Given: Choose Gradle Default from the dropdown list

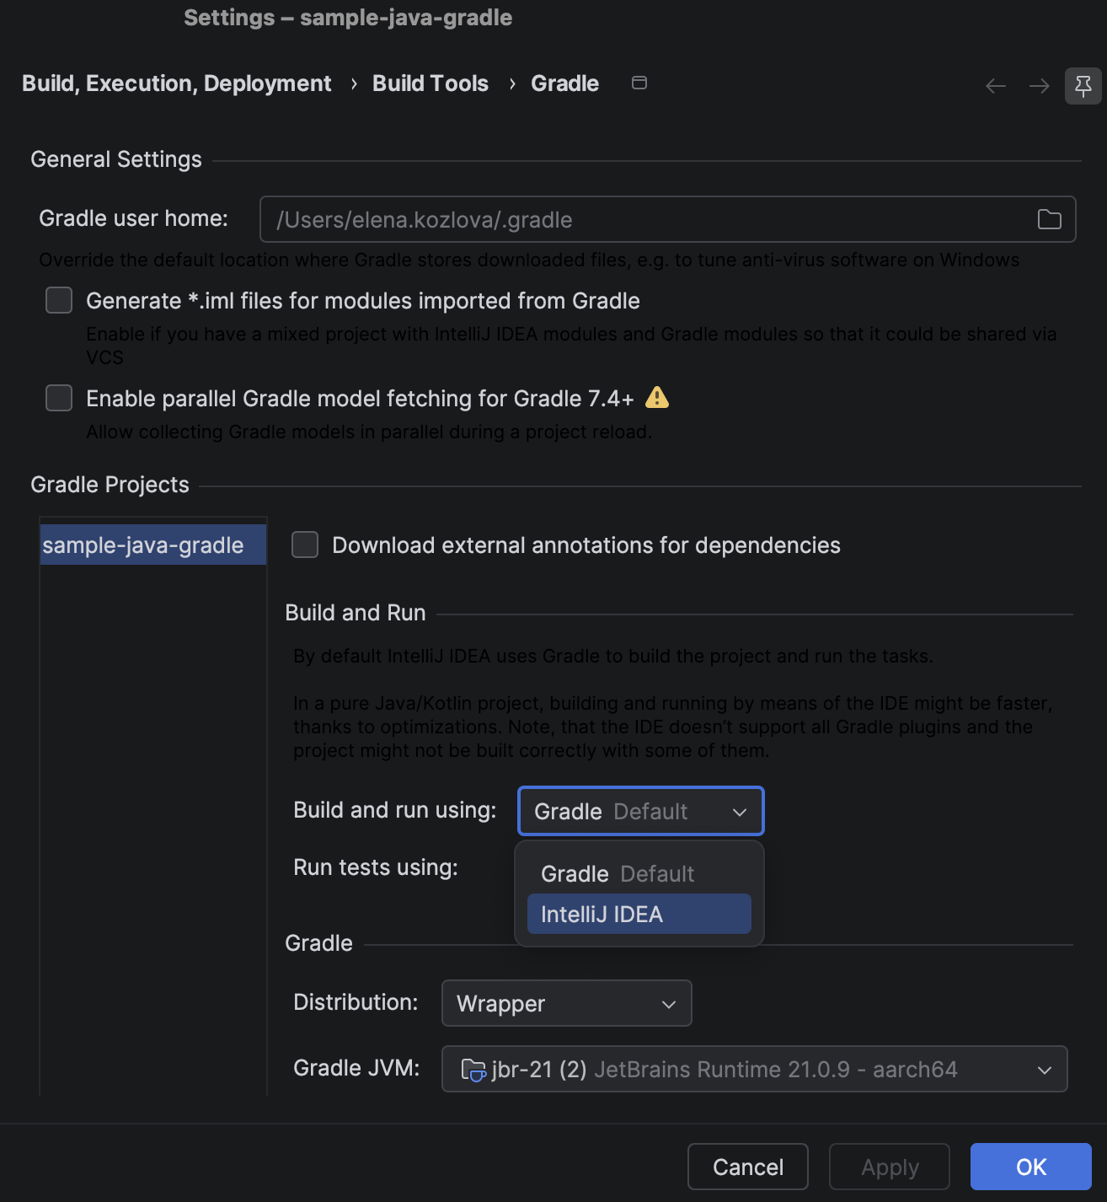Looking at the screenshot, I should coord(639,873).
